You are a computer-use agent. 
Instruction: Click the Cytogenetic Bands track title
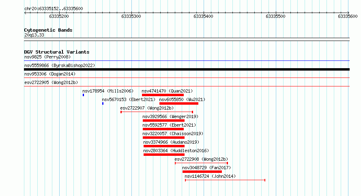tap(48, 30)
